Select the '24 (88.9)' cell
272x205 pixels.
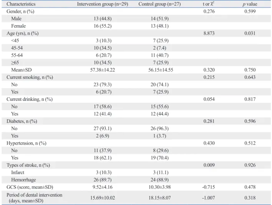159,180
